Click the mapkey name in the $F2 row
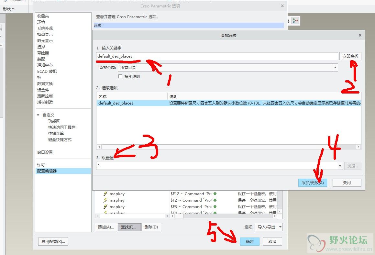This screenshot has width=375, height=255. [117, 200]
